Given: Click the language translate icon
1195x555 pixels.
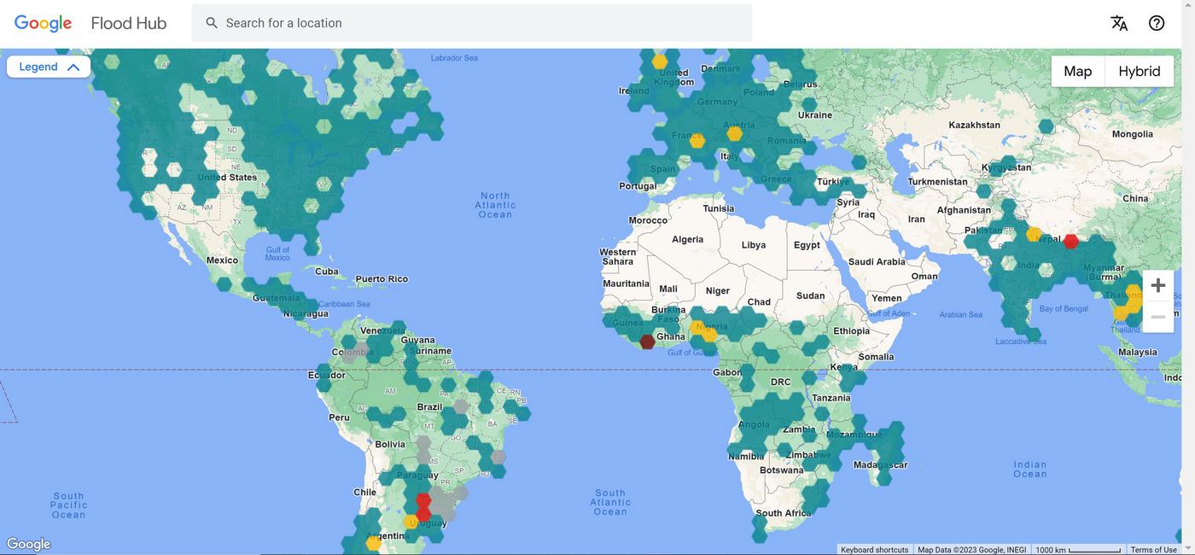Looking at the screenshot, I should (x=1119, y=23).
